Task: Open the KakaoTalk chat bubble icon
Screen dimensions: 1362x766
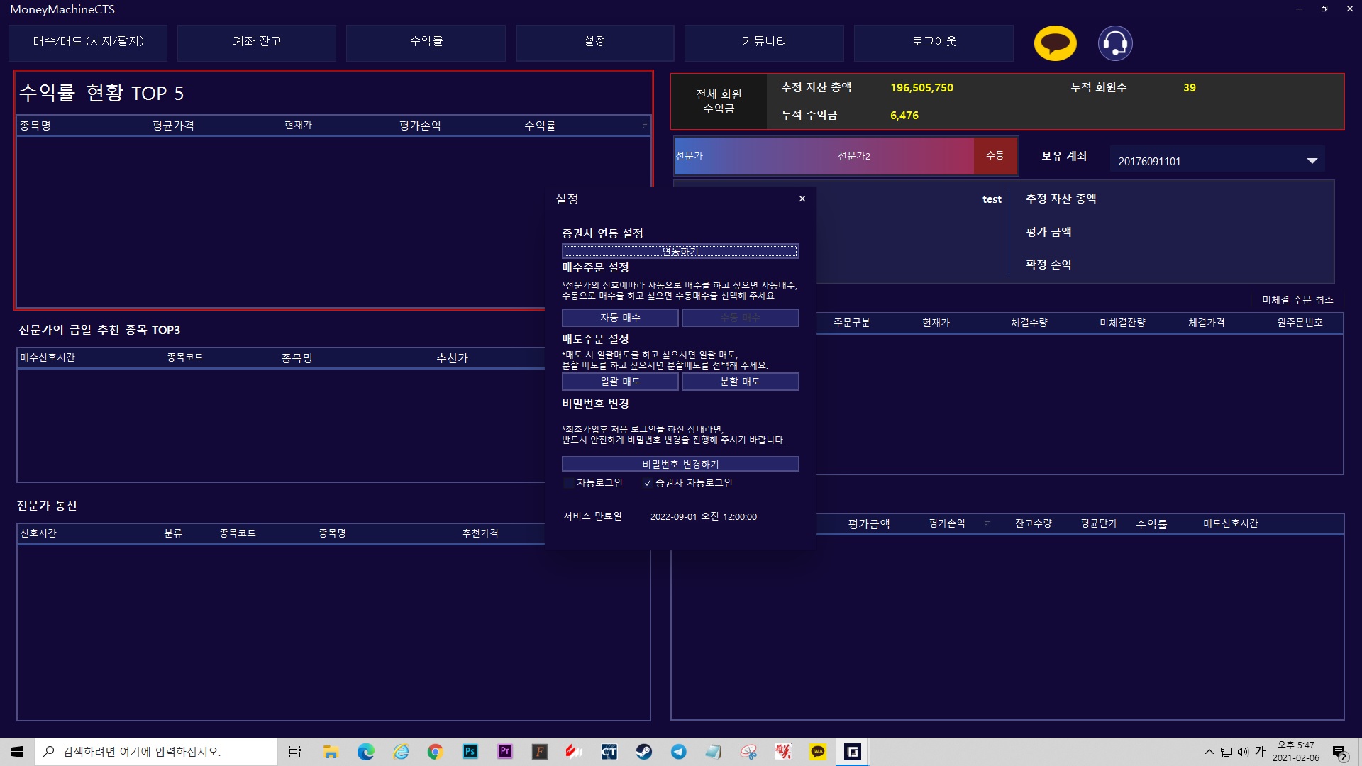Action: (1055, 43)
